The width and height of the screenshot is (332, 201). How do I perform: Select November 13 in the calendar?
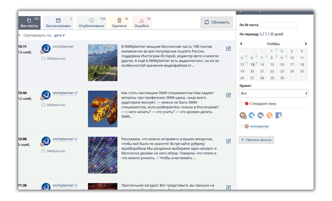tap(253, 65)
